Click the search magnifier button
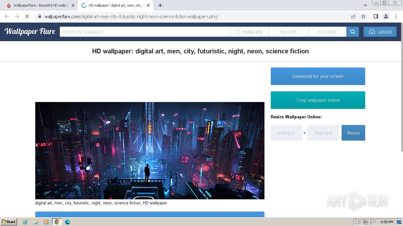Viewport: 403px width, 226px height. 353,32
